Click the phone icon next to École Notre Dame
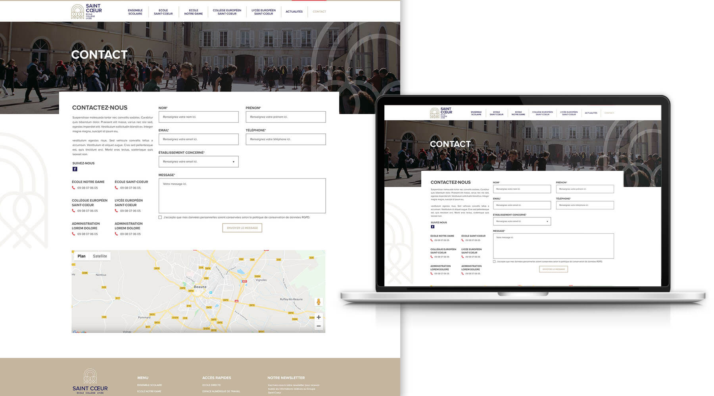The width and height of the screenshot is (714, 396). [x=73, y=188]
